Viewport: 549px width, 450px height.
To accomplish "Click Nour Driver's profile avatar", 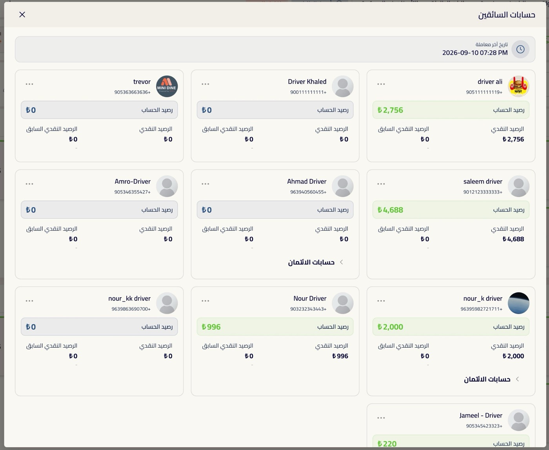I will tap(343, 303).
